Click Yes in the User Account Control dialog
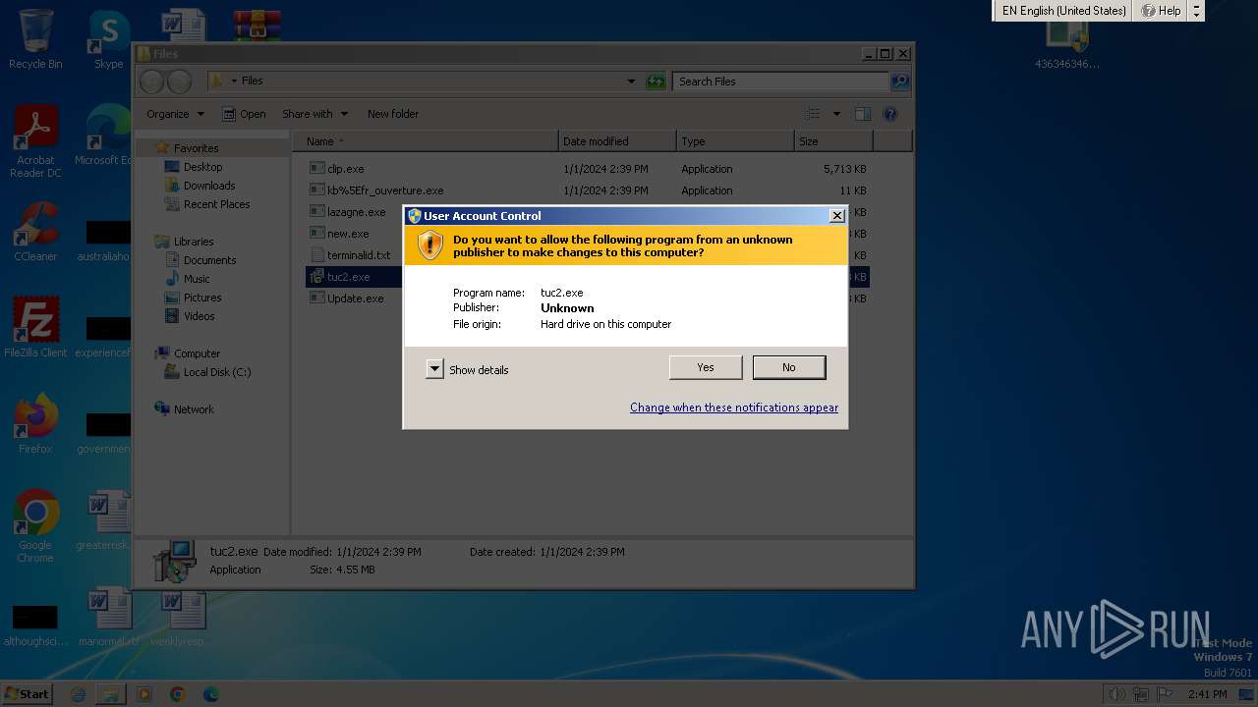This screenshot has width=1258, height=707. 706,367
